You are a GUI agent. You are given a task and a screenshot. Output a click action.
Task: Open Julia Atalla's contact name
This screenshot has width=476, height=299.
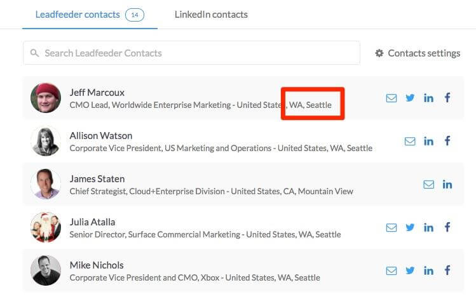[92, 222]
